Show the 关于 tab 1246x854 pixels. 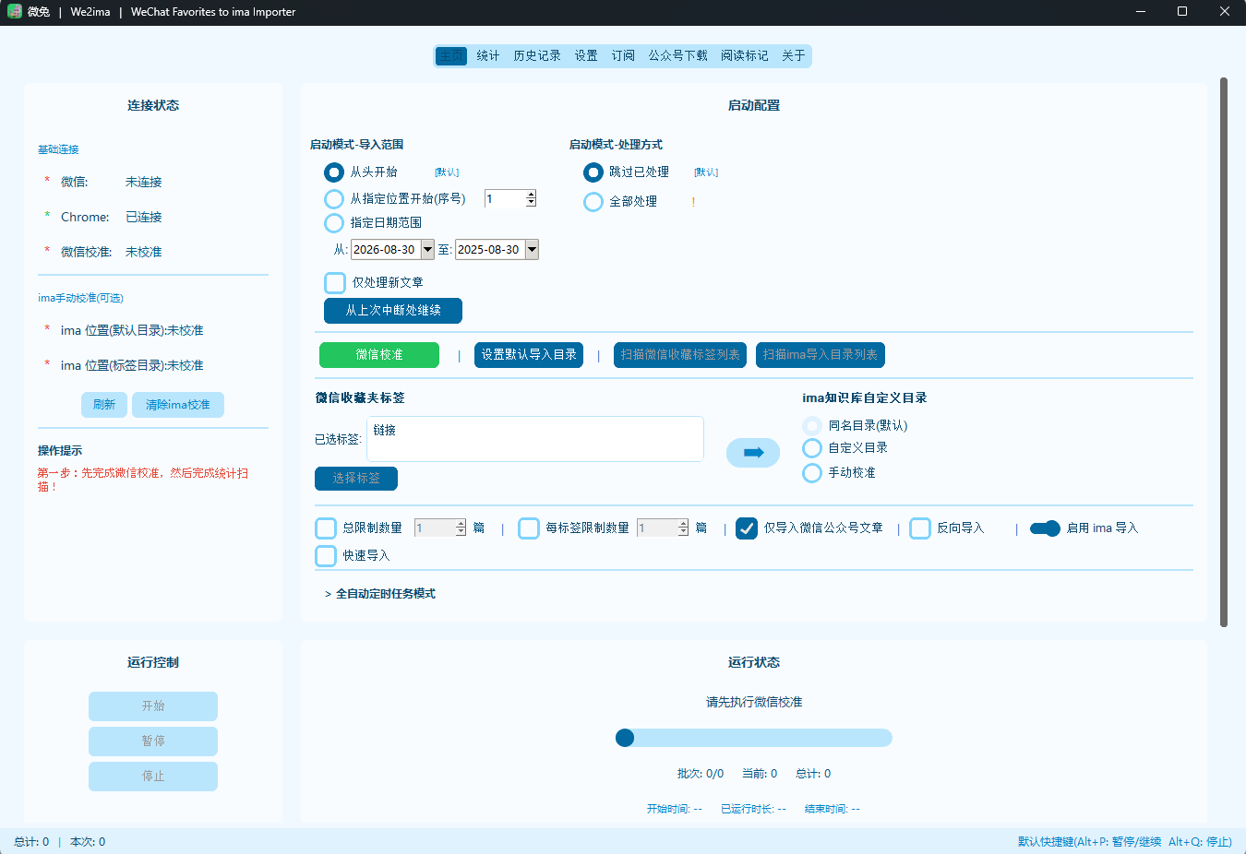pyautogui.click(x=794, y=56)
